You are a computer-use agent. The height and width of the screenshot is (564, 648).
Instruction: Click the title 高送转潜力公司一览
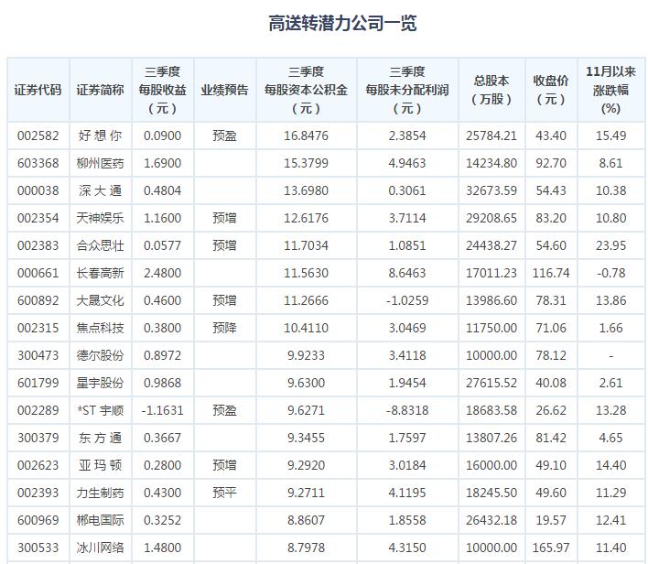[x=342, y=23]
